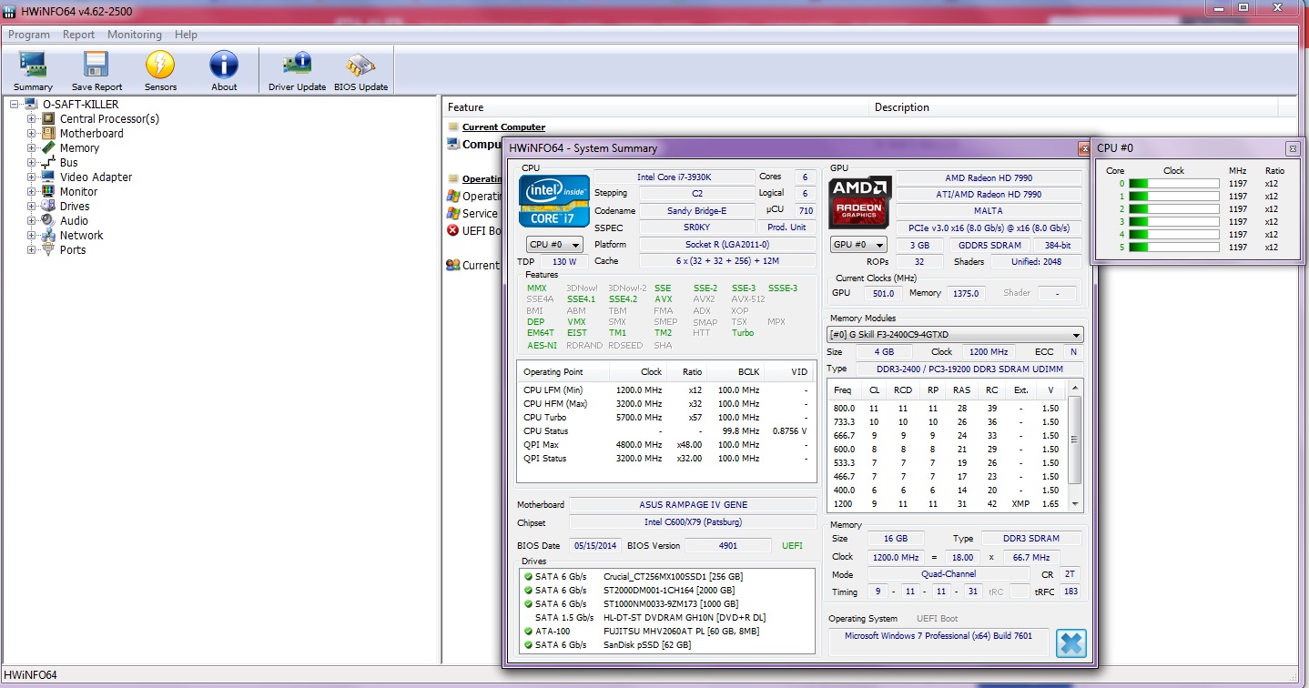1309x688 pixels.
Task: Select ST1000NM0033 drive row
Action: [x=668, y=604]
